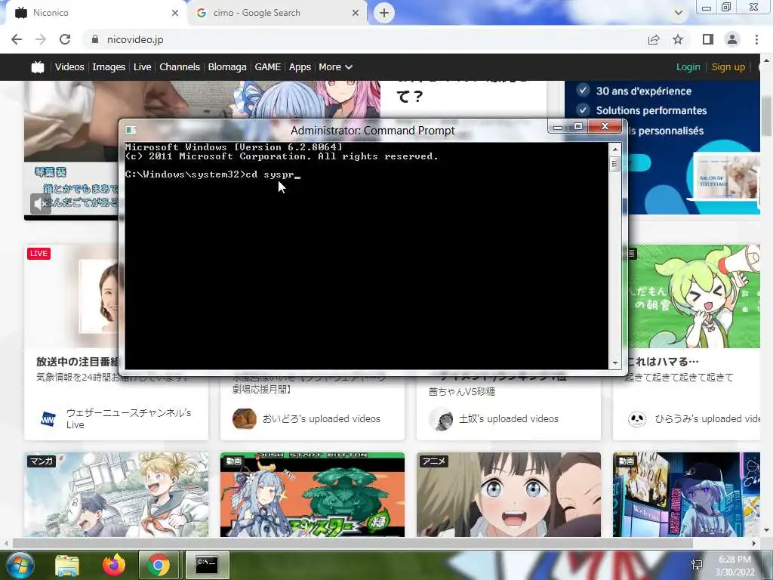Viewport: 773px width, 580px height.
Task: Open the GAME section
Action: pos(268,67)
